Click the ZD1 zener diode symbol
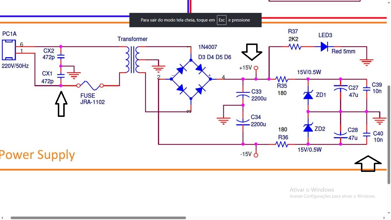 [308, 95]
